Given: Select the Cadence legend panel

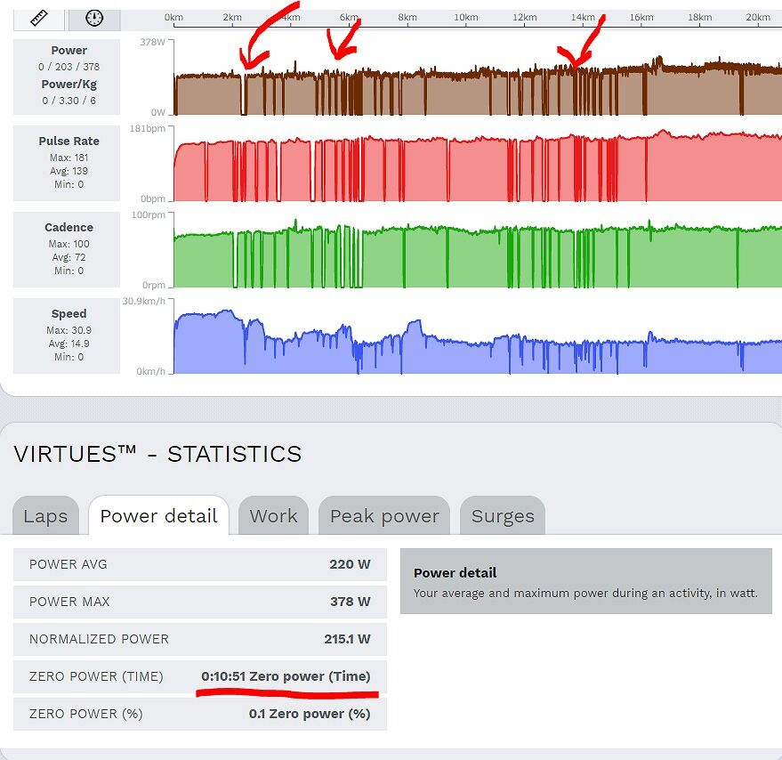Looking at the screenshot, I should pos(67,249).
